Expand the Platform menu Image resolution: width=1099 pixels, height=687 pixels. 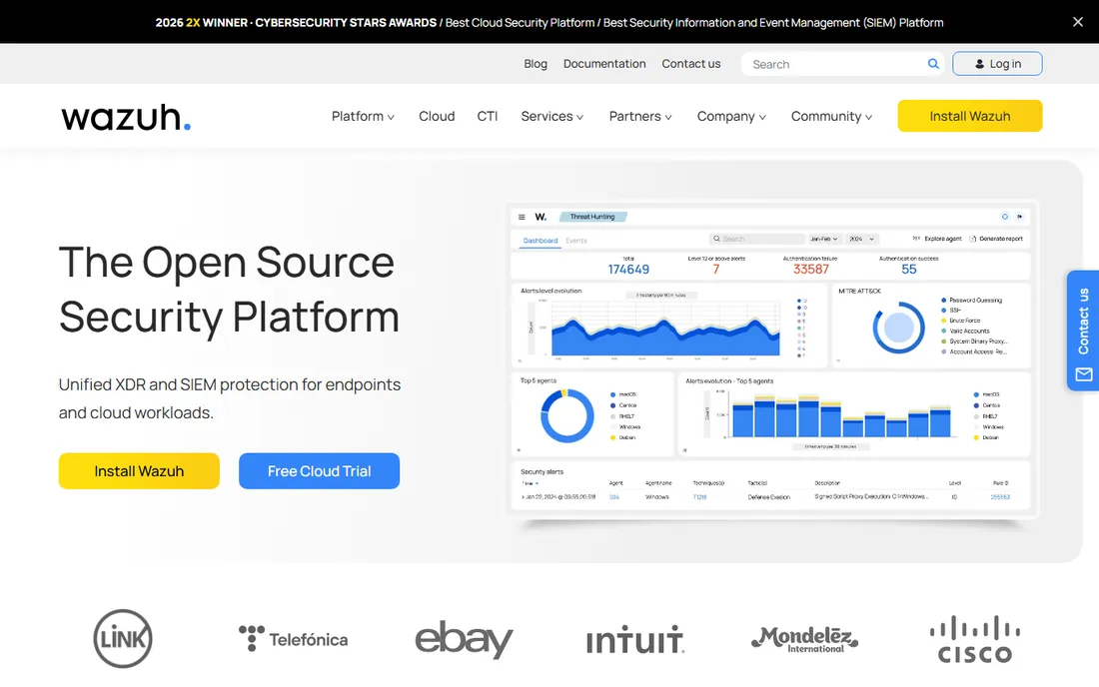(x=363, y=116)
